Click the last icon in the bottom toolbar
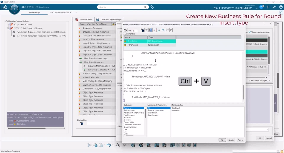The height and width of the screenshot is (153, 284). tap(195, 145)
